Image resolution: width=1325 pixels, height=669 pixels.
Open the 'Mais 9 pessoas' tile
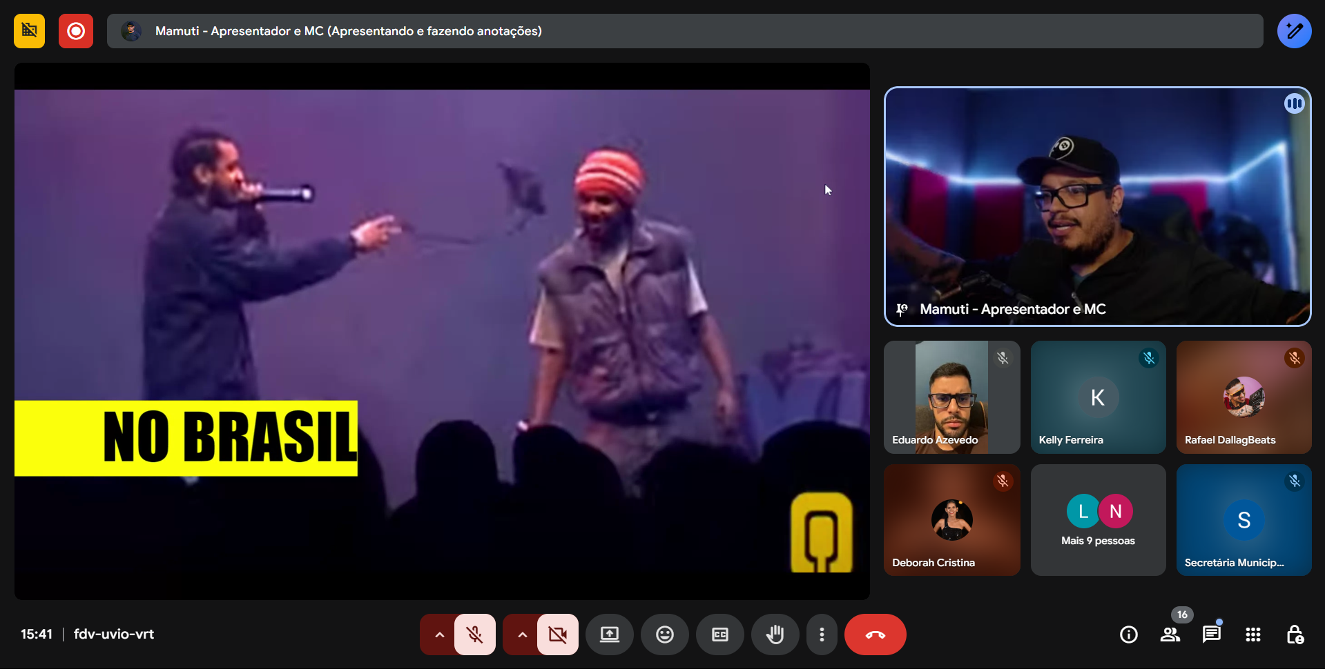(x=1098, y=520)
